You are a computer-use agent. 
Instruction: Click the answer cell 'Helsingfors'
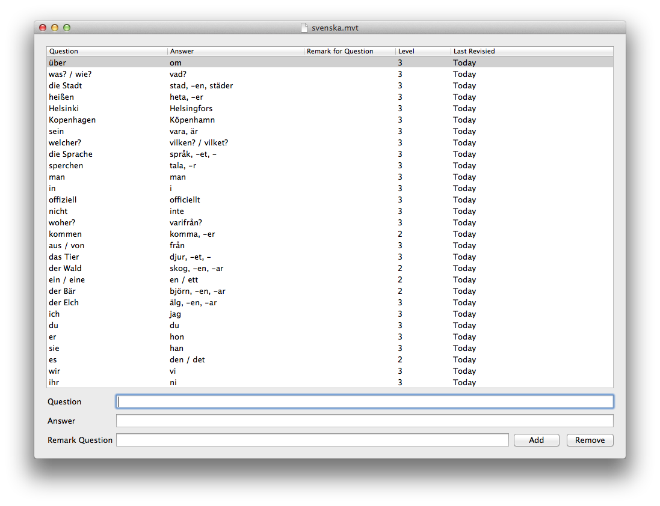coord(191,108)
